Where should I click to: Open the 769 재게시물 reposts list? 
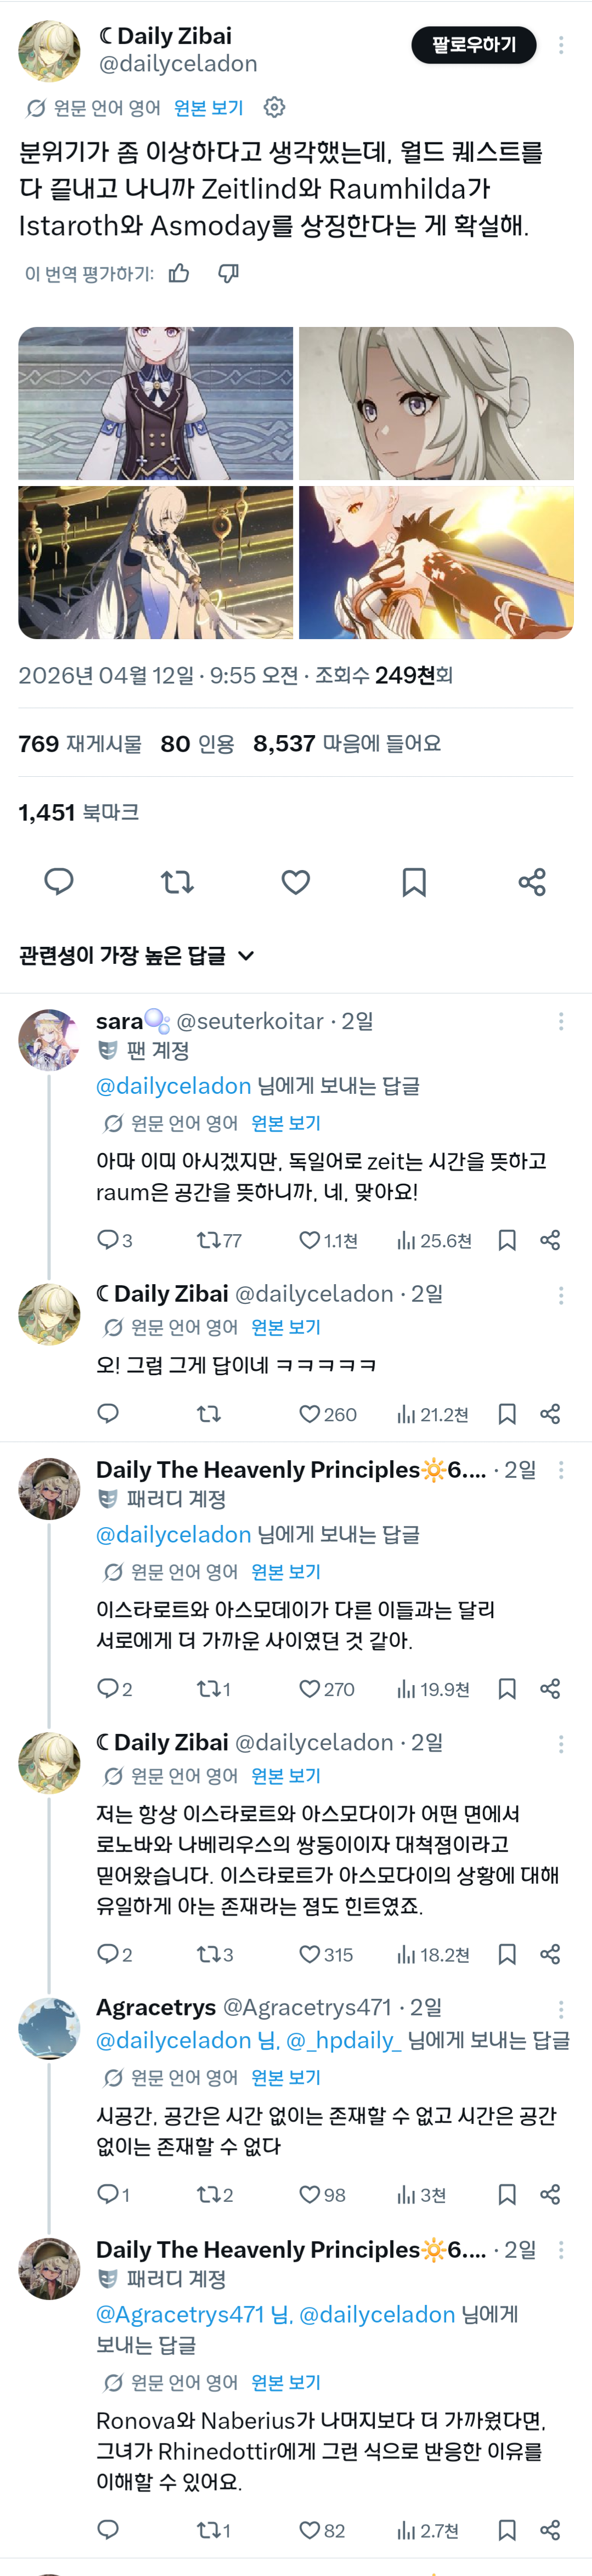tap(80, 743)
